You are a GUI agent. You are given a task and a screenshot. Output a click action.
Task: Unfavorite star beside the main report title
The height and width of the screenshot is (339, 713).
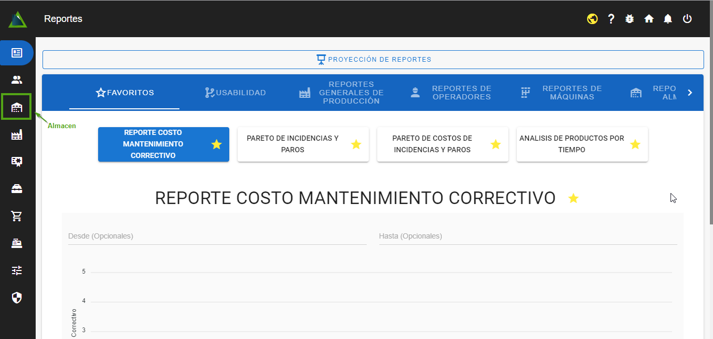[573, 198]
